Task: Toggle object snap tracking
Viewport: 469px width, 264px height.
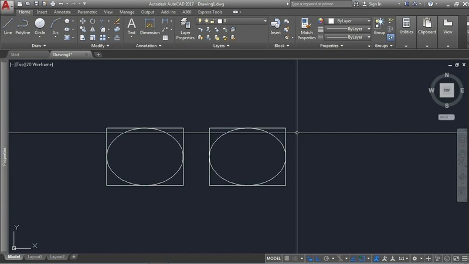Action: point(354,258)
